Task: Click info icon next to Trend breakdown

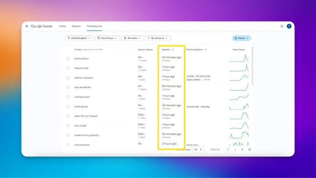Action: (x=205, y=50)
